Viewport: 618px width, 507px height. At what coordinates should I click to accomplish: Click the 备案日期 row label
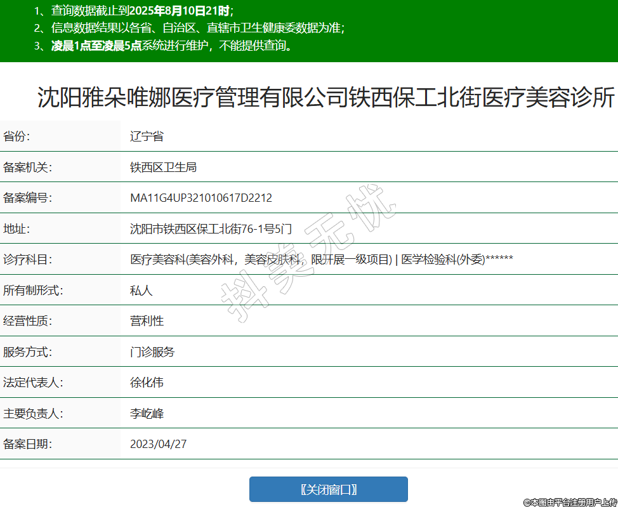tap(27, 444)
